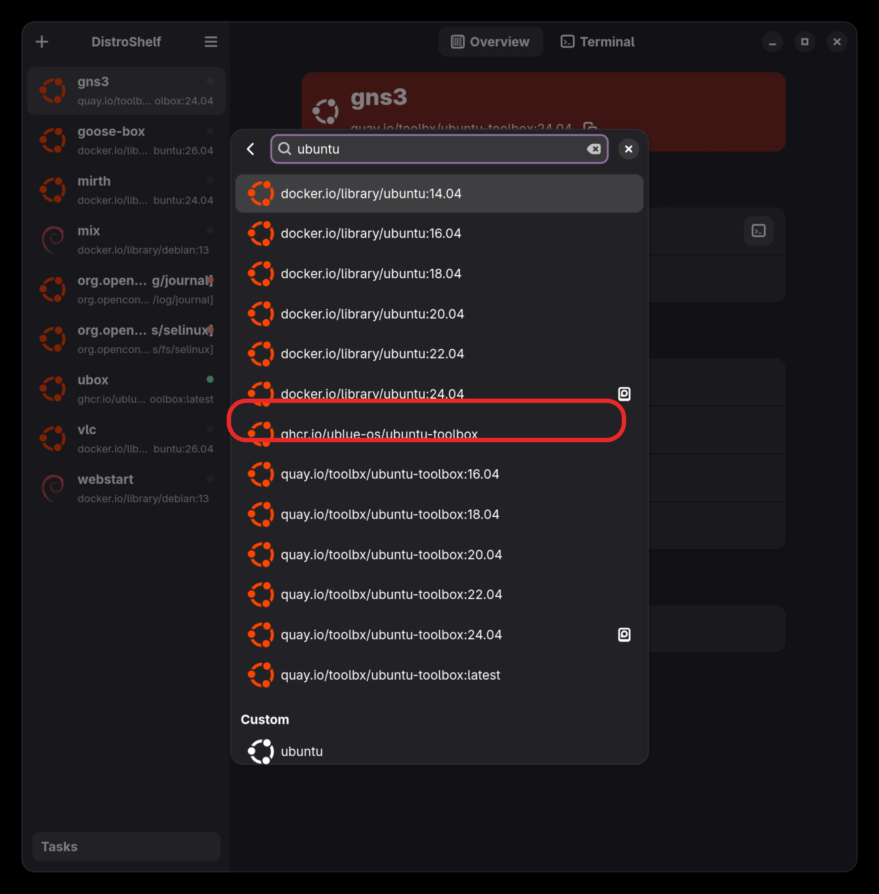This screenshot has height=894, width=879.
Task: Click downloaded badge on docker ubuntu:24.04 row
Action: coord(624,394)
